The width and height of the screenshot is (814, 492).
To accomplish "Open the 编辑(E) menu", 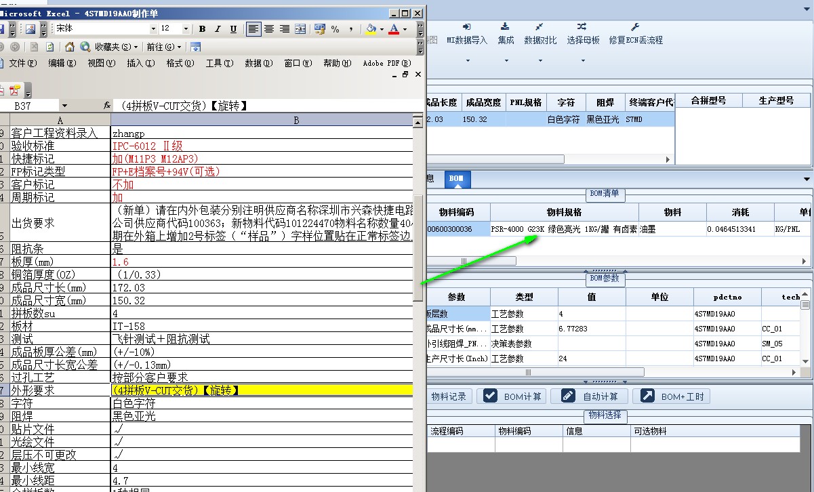I will [62, 63].
